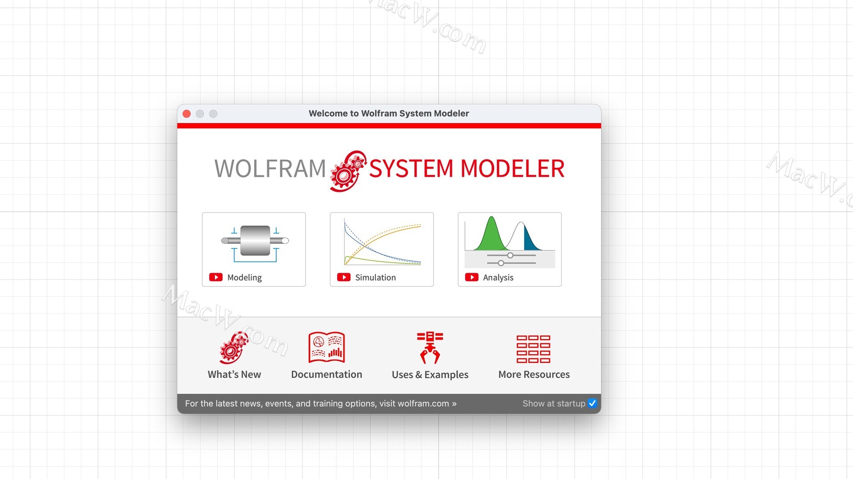Click the Analysis text label
This screenshot has height=479, width=853.
click(498, 278)
